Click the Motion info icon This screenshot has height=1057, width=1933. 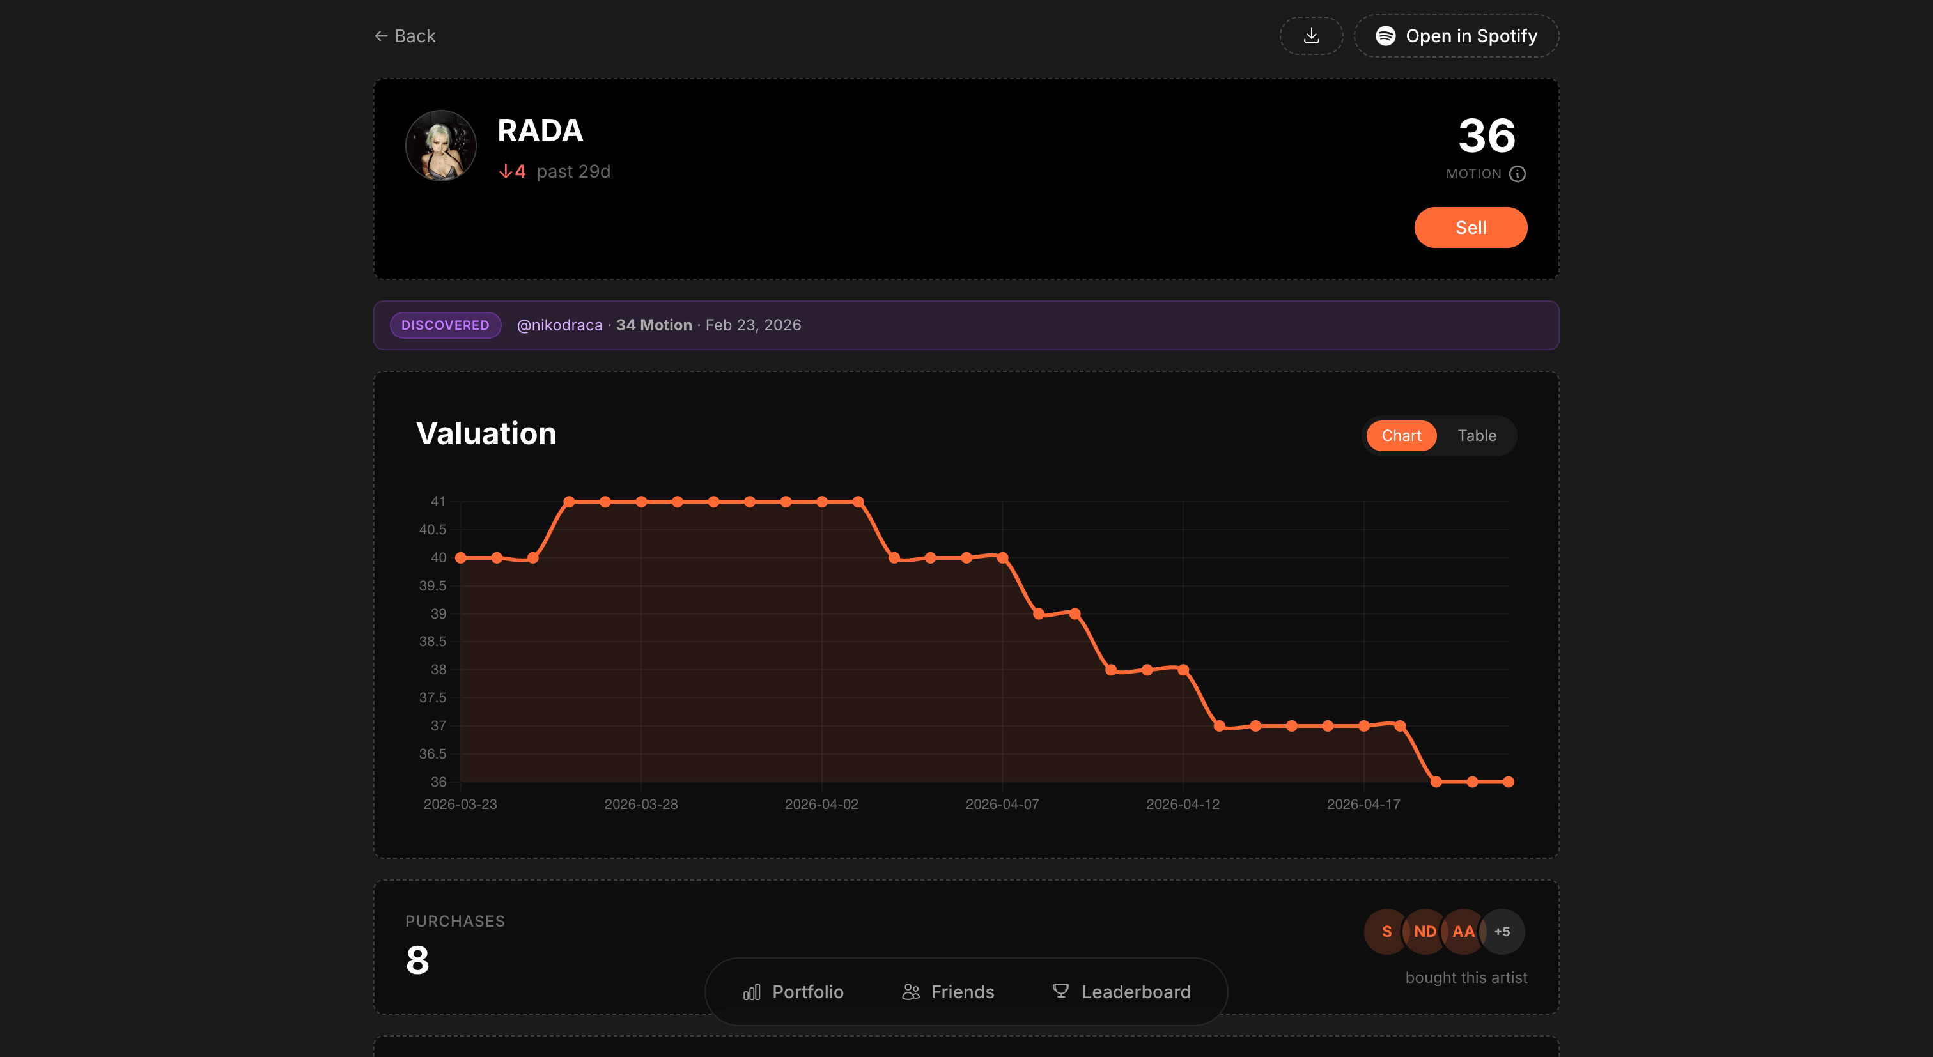coord(1518,174)
